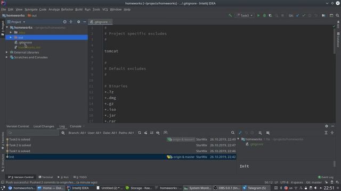This screenshot has width=341, height=191.
Task: Open the Database side panel tab
Action: pyautogui.click(x=338, y=40)
